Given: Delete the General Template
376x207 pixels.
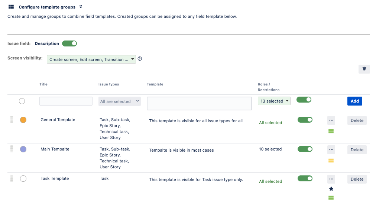Looking at the screenshot, I should [x=357, y=120].
